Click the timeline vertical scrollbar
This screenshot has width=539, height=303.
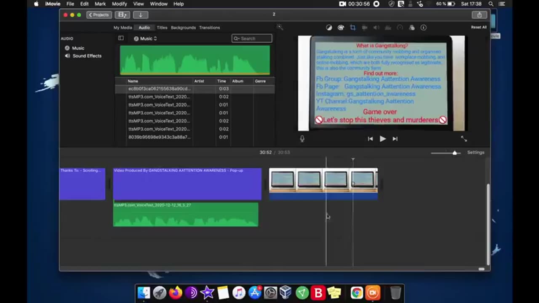coord(488,225)
